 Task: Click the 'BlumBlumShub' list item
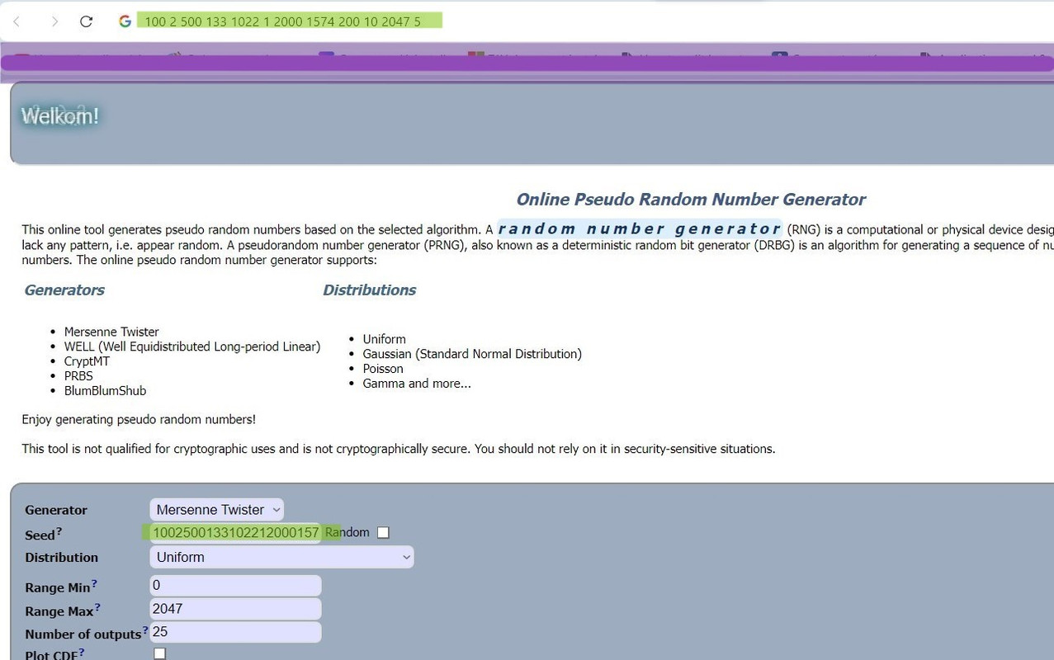tap(105, 391)
